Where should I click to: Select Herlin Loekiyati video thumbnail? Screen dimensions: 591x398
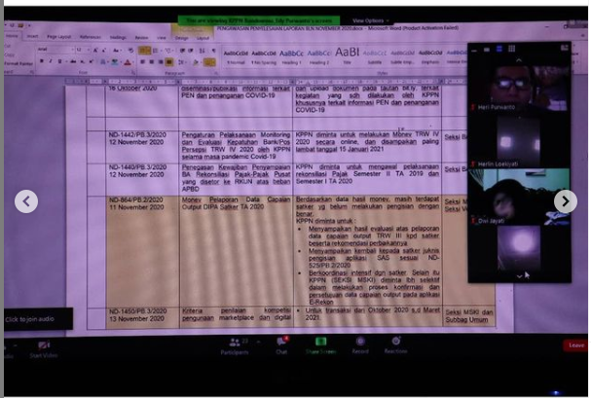[519, 140]
